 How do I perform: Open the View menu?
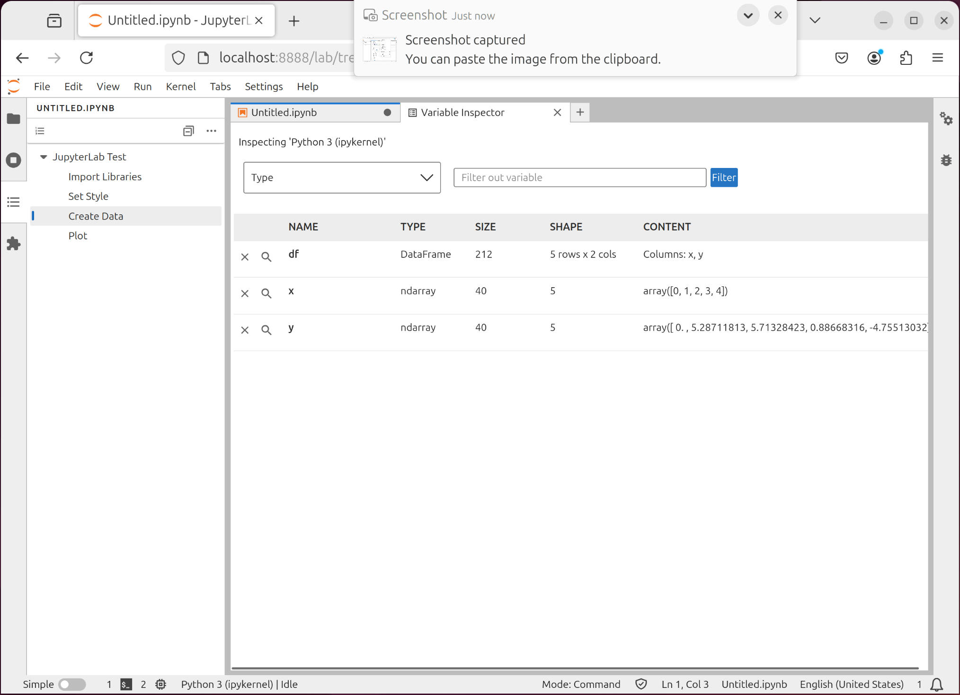pyautogui.click(x=108, y=87)
